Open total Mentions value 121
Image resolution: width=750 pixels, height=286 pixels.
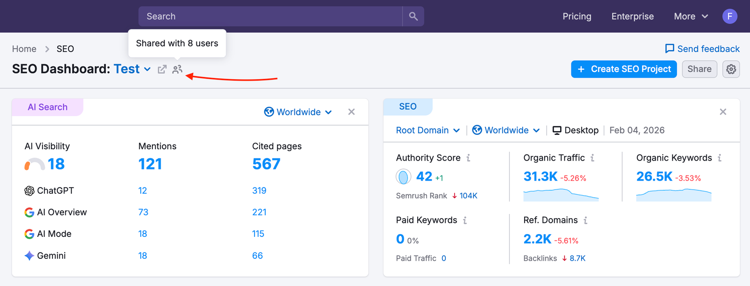point(150,164)
